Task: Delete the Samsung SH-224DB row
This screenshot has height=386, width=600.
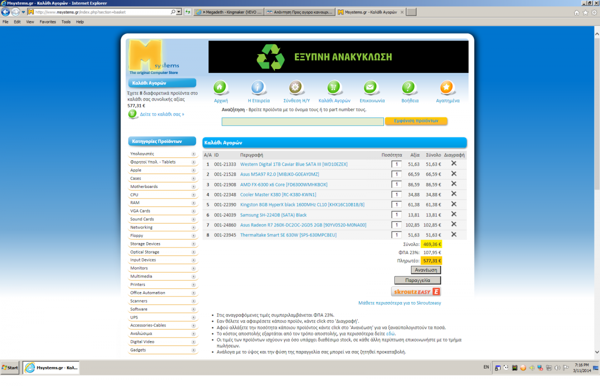Action: click(454, 214)
